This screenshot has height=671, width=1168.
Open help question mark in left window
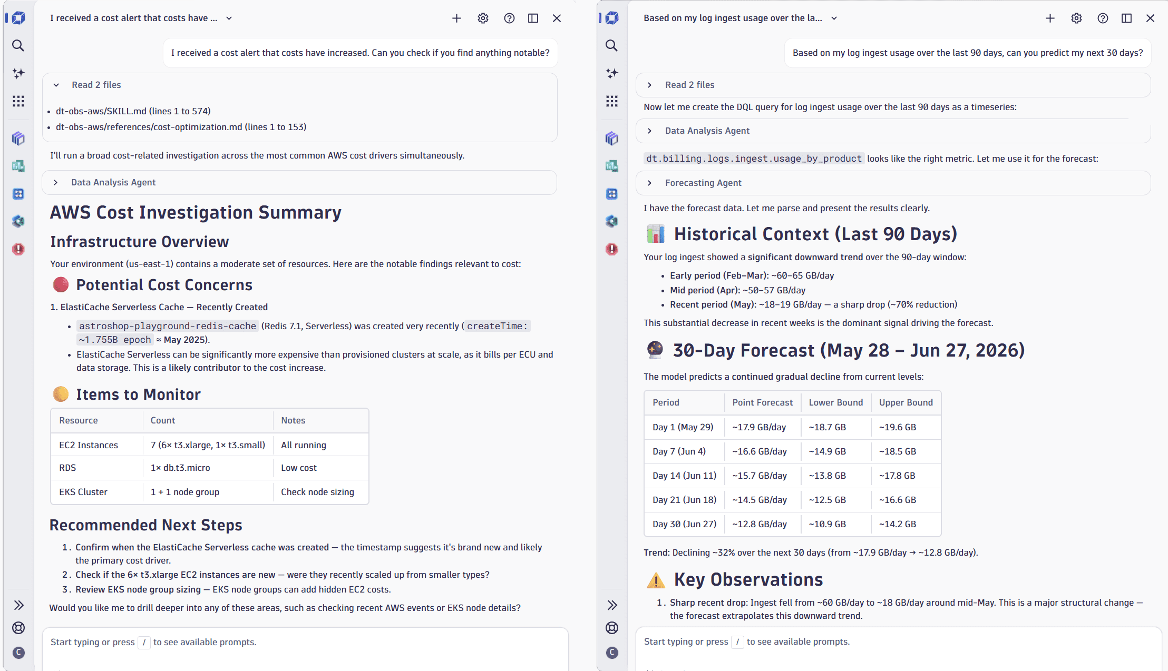tap(509, 18)
